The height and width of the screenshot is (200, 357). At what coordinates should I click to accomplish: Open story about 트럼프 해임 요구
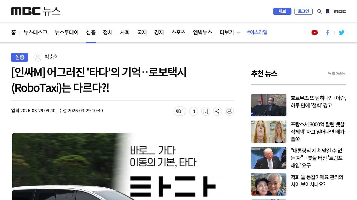pyautogui.click(x=317, y=158)
